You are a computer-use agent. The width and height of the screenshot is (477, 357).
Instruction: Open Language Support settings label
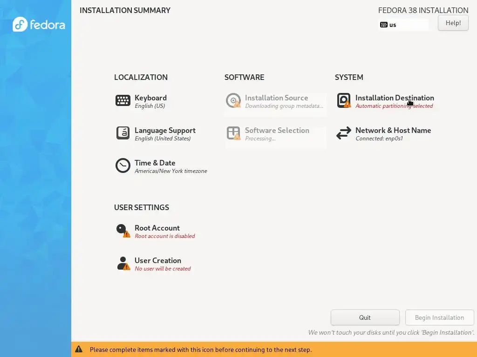(x=165, y=130)
